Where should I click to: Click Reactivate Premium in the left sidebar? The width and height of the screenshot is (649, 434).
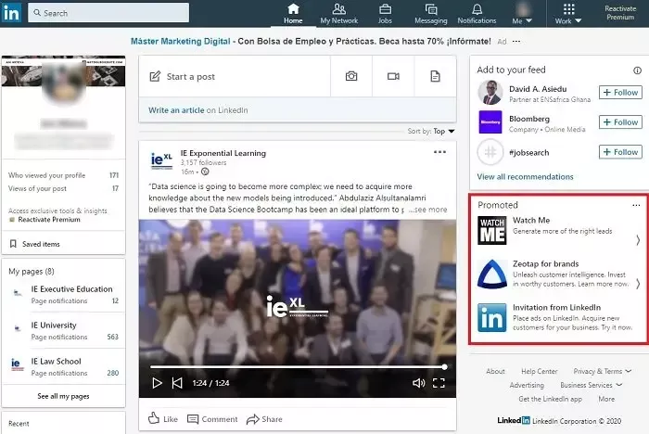(x=49, y=220)
